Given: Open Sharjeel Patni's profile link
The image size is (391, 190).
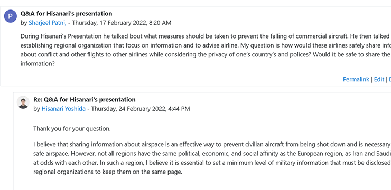Looking at the screenshot, I should (48, 23).
